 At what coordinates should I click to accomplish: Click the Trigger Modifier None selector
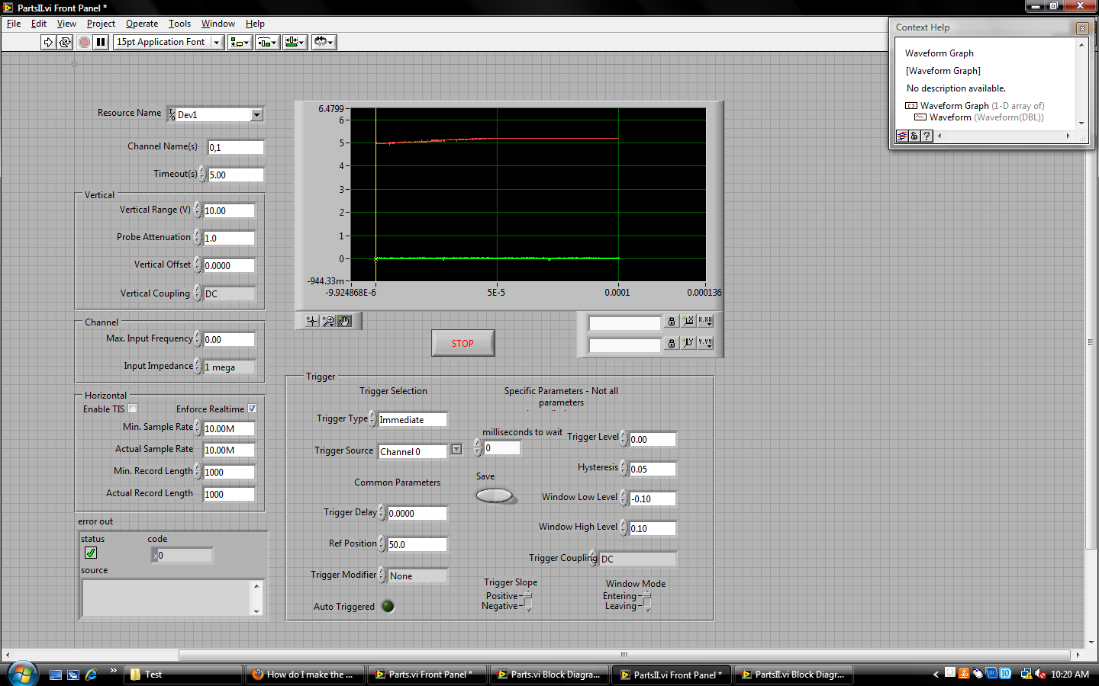pos(417,576)
